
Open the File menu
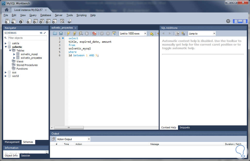[x=6, y=15]
